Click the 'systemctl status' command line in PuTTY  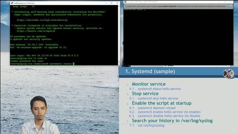pos(42,64)
